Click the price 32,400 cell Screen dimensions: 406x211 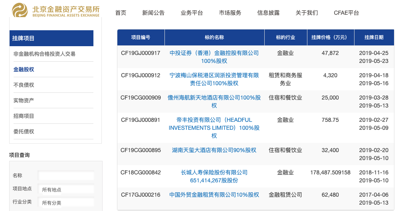[x=330, y=150]
